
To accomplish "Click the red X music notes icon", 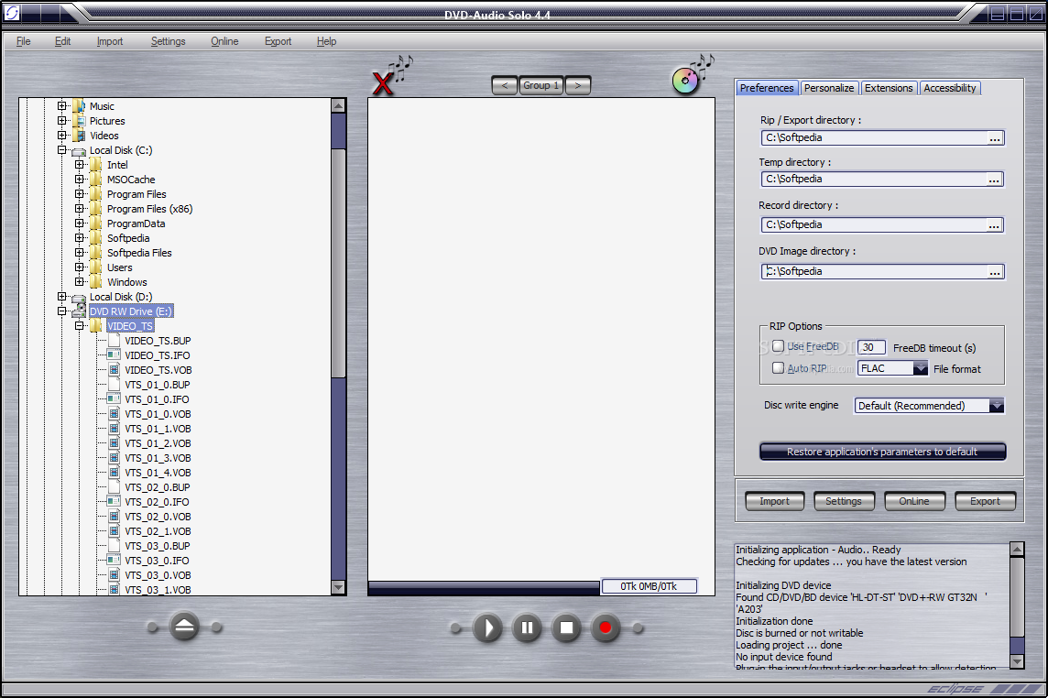I will (x=392, y=75).
